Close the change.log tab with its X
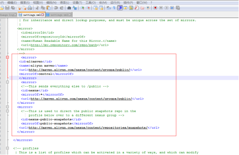Viewport: 239px width, 155px height. click(16, 15)
